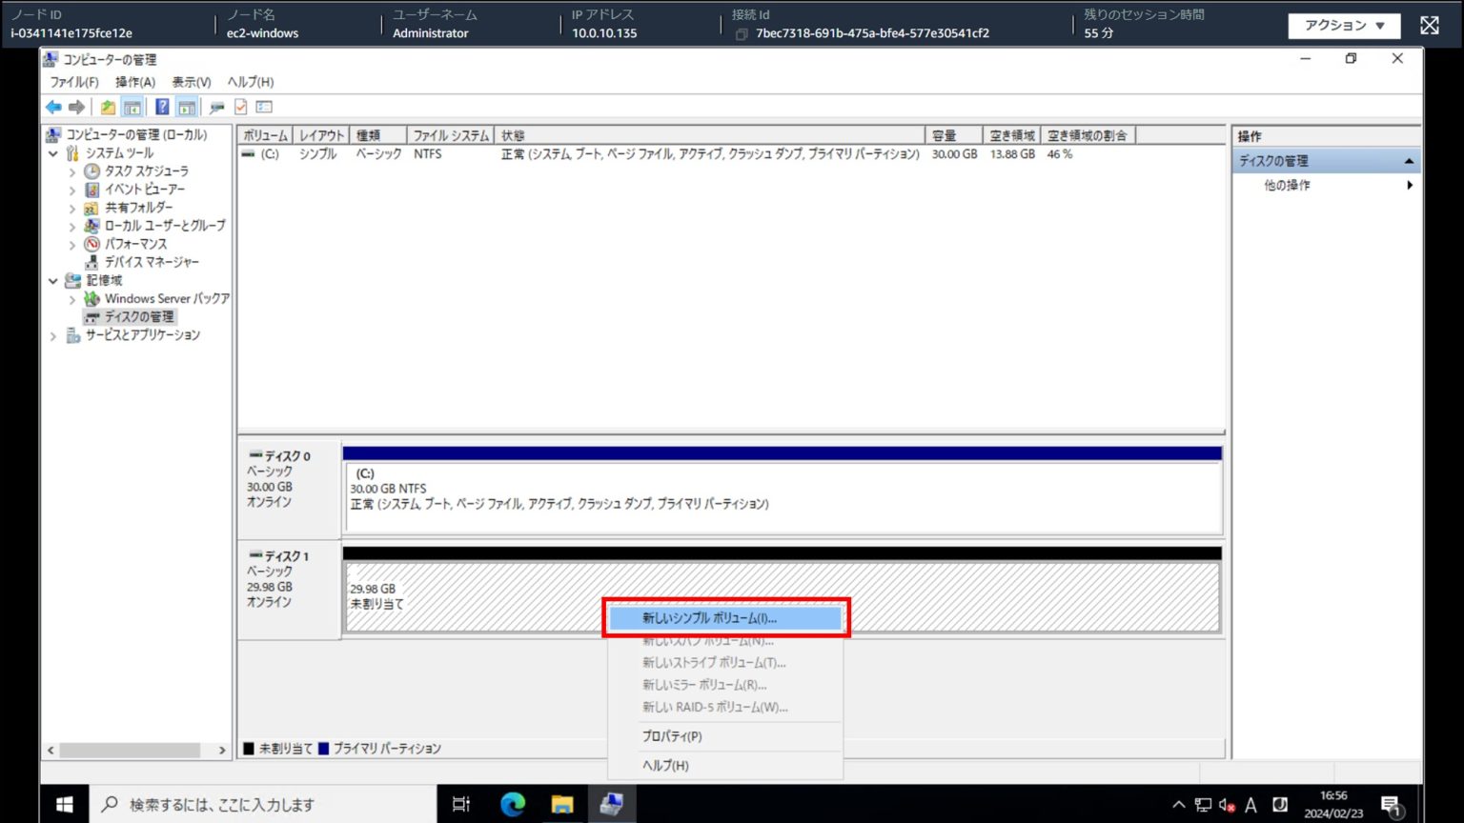The height and width of the screenshot is (823, 1464).
Task: Open the 表示(V) menu
Action: coord(189,82)
